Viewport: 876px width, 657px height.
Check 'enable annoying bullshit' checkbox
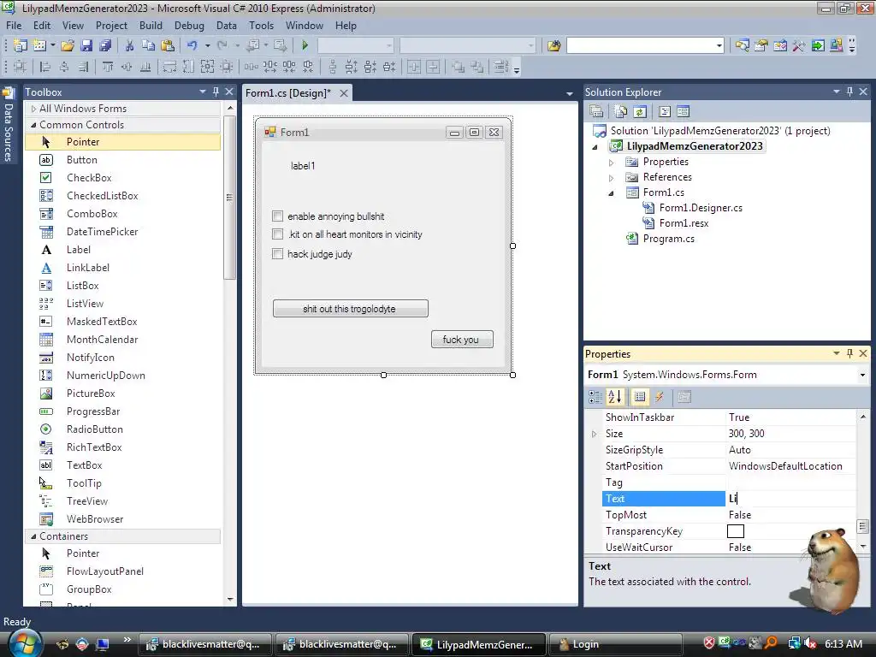(x=278, y=216)
